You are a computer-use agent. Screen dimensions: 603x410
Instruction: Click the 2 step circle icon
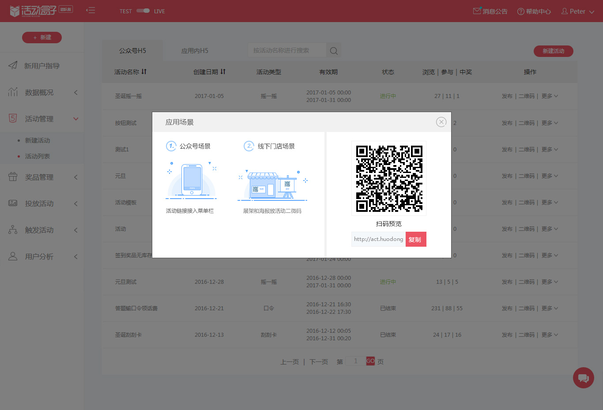click(249, 146)
